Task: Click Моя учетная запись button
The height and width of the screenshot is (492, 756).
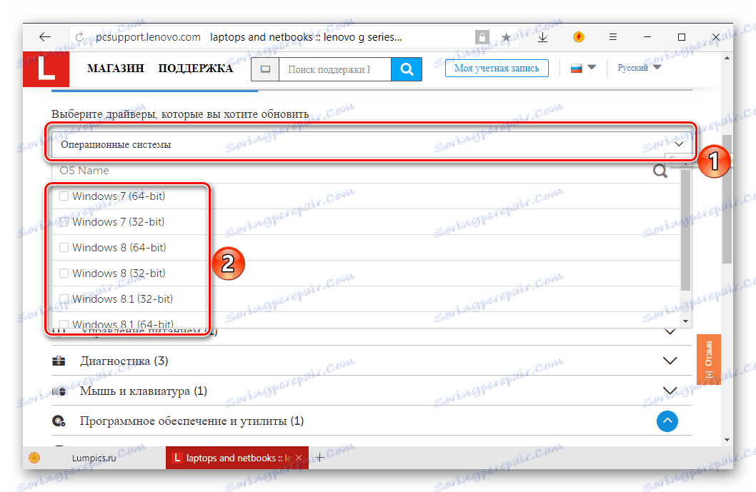Action: click(497, 69)
